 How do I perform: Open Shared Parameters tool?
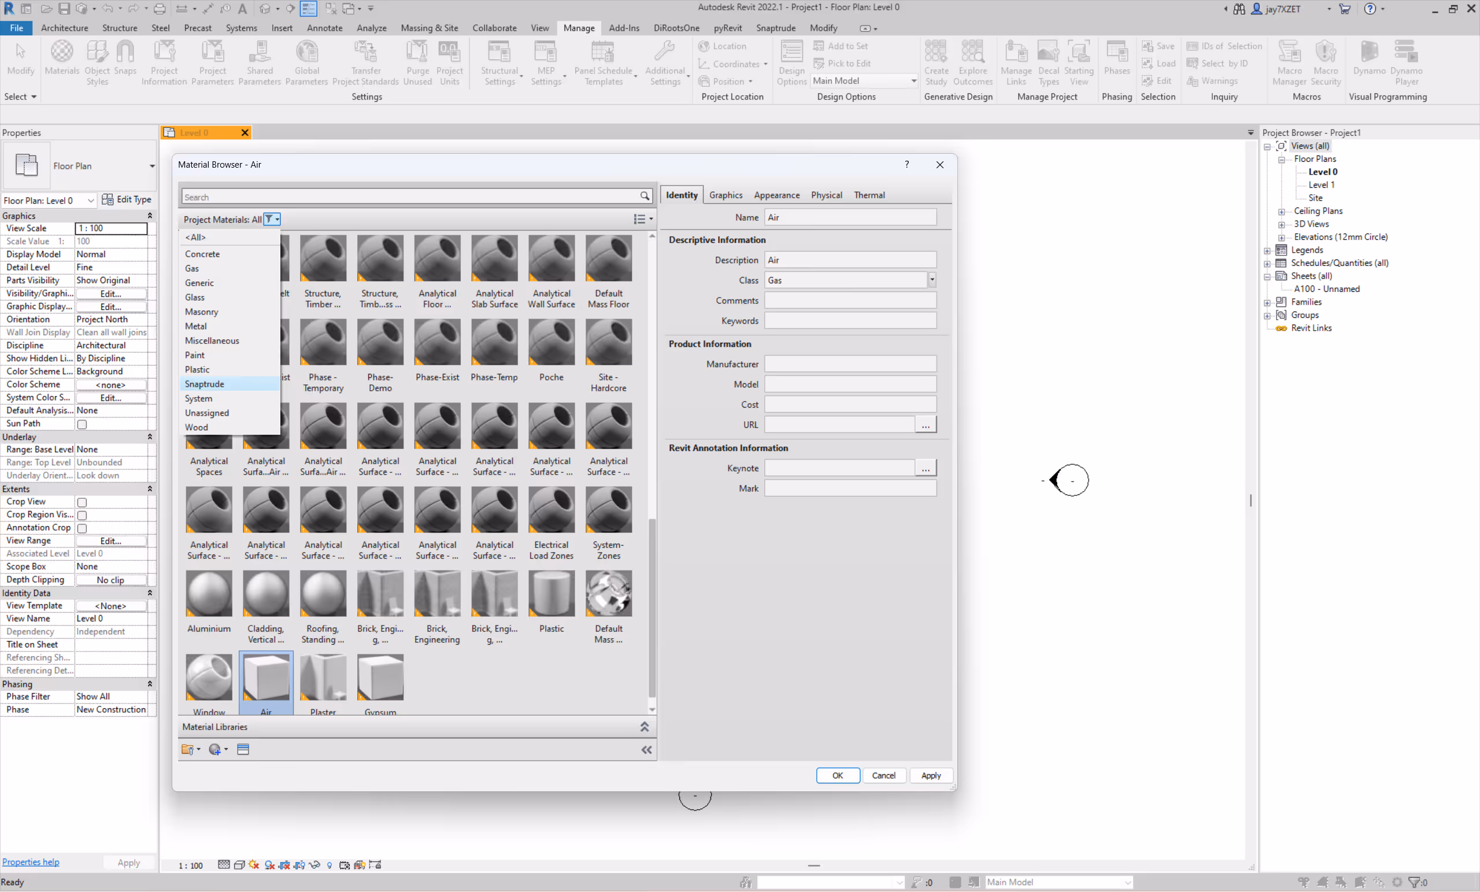pyautogui.click(x=260, y=63)
